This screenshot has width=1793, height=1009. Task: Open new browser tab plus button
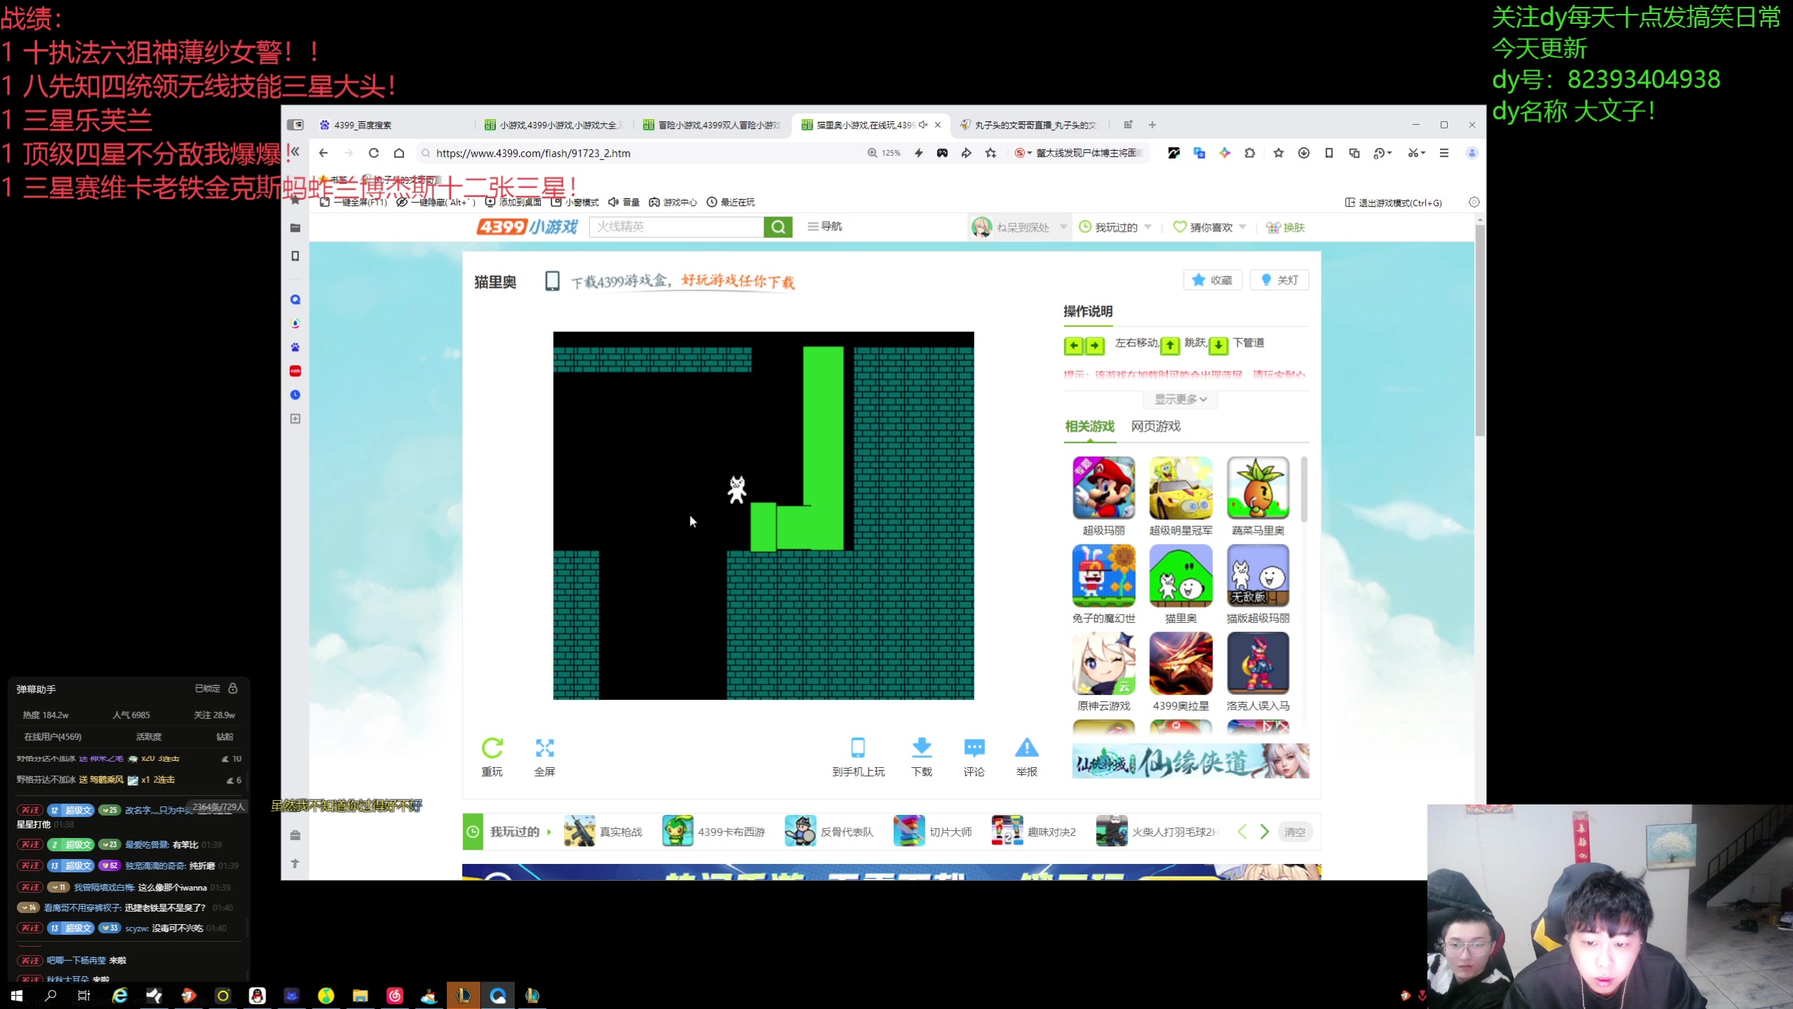[1152, 125]
